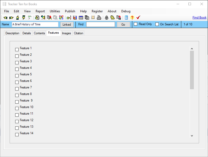This screenshot has width=208, height=157.
Task: Click inside the Find input field
Action: tap(101, 24)
